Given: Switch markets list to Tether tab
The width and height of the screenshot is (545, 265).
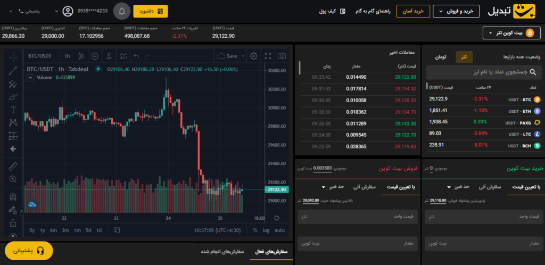Looking at the screenshot, I should tap(464, 56).
